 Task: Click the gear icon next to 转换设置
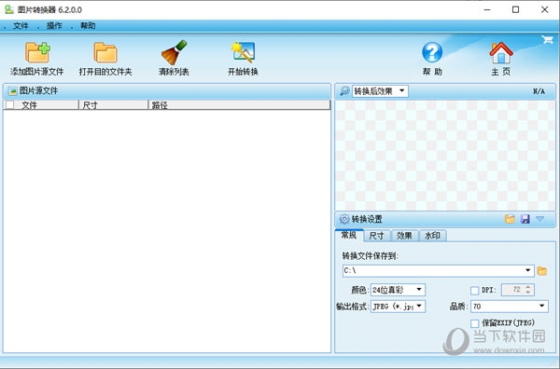coord(343,219)
